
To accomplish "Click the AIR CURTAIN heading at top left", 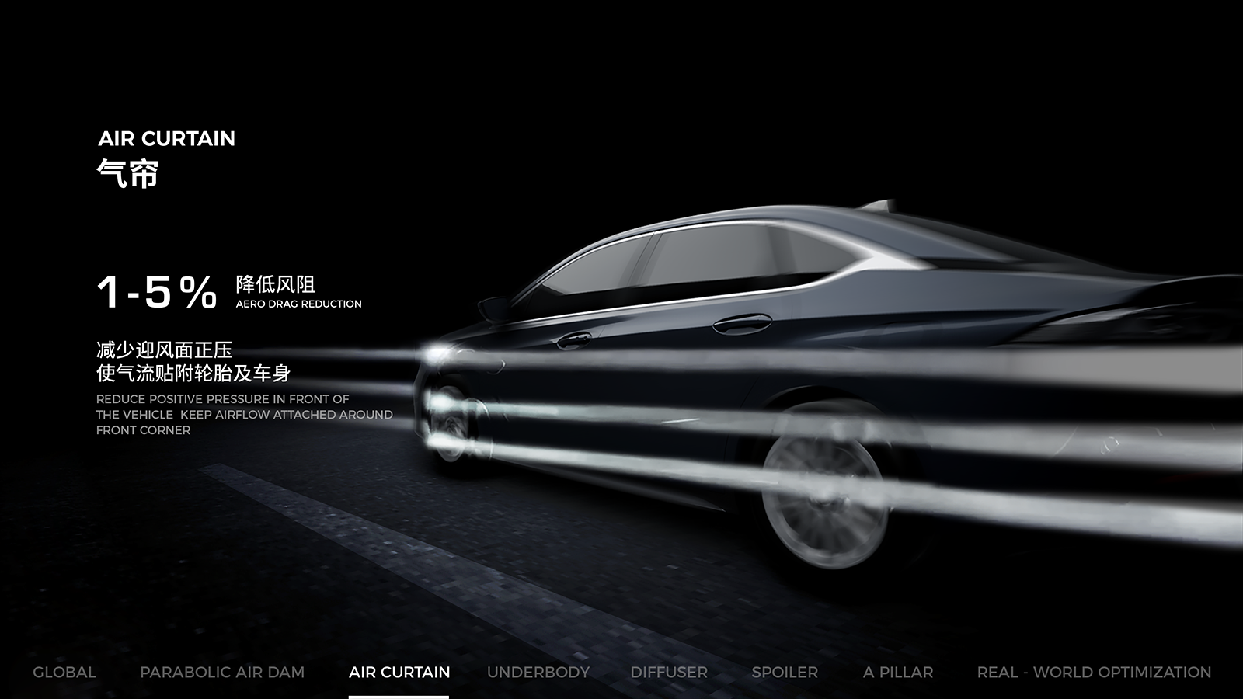I will (166, 139).
